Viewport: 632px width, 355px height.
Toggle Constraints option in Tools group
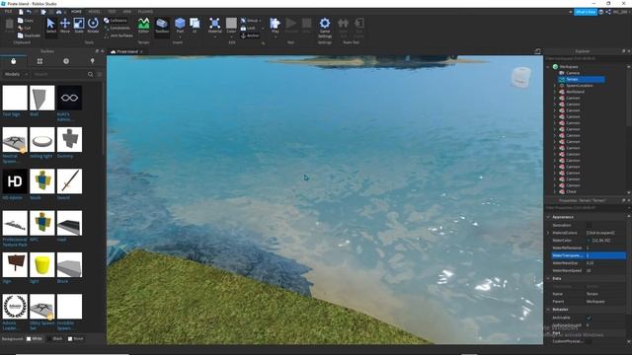coord(117,28)
